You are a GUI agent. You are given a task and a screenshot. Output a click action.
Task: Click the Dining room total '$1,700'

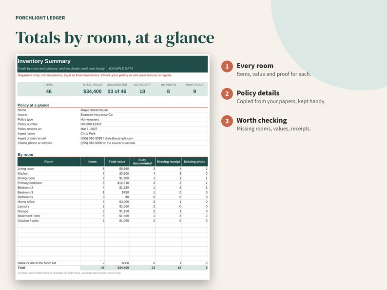[124, 178]
